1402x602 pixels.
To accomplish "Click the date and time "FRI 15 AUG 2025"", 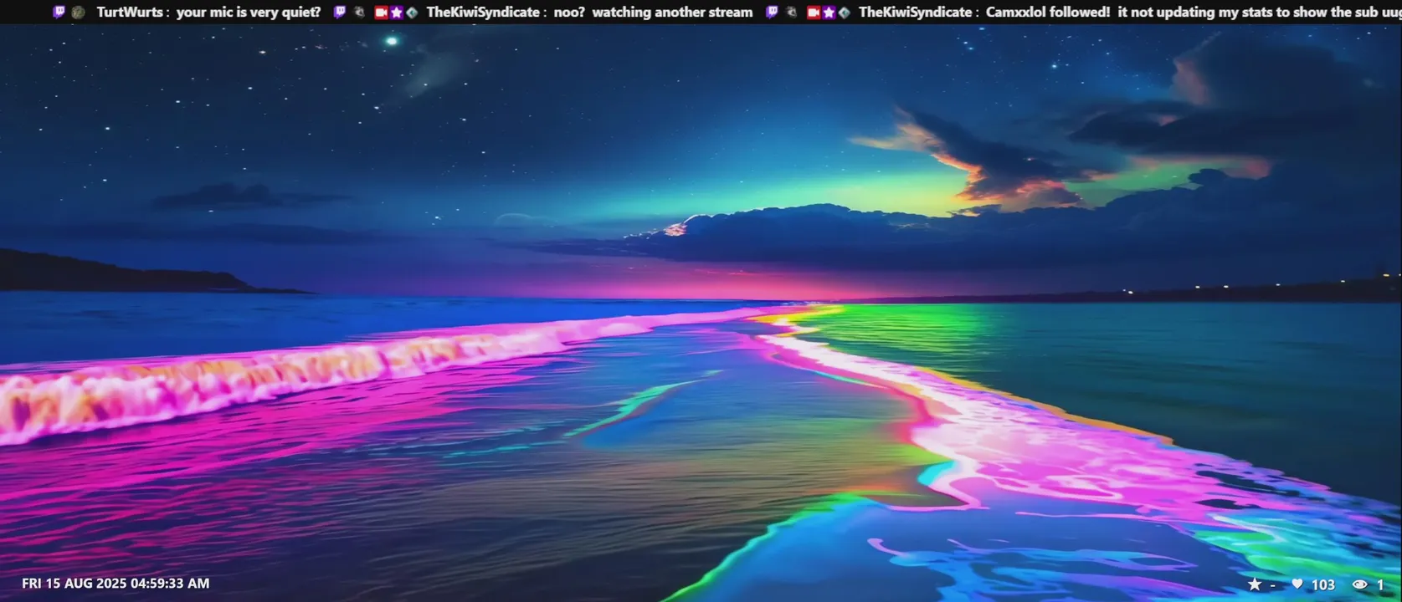I will pos(74,584).
